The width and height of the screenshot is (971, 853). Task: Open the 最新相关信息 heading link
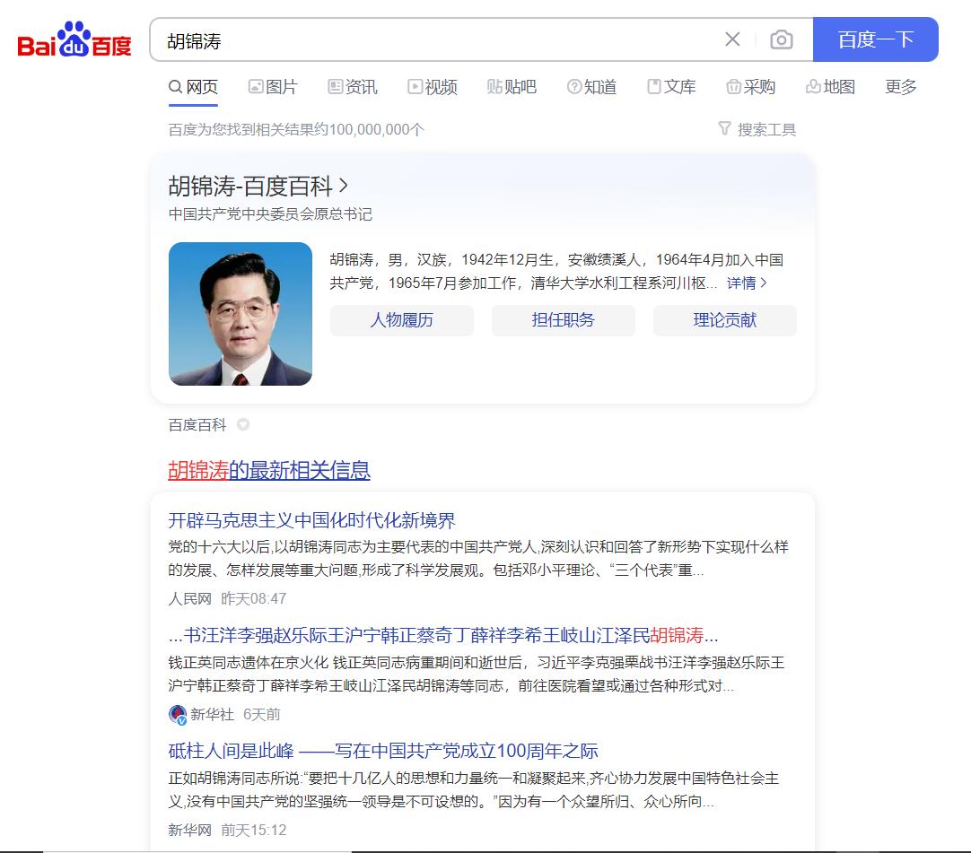point(269,470)
